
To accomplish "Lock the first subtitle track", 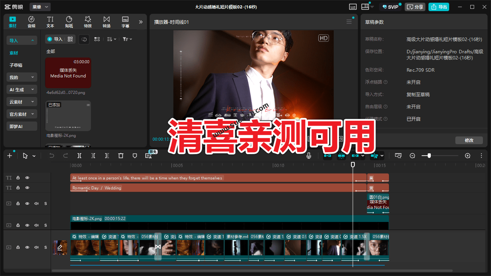I will point(18,177).
